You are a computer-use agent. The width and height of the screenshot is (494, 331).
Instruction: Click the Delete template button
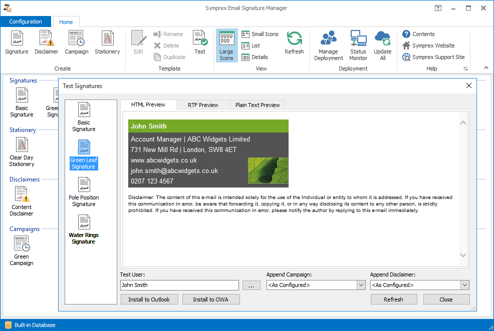pos(166,45)
